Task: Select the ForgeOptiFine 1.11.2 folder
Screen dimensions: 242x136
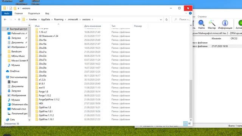Action: tap(49, 99)
